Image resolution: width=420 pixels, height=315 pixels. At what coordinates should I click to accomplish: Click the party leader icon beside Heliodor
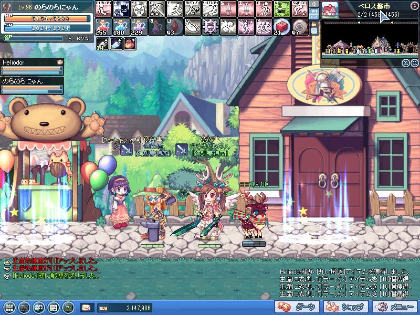[60, 62]
